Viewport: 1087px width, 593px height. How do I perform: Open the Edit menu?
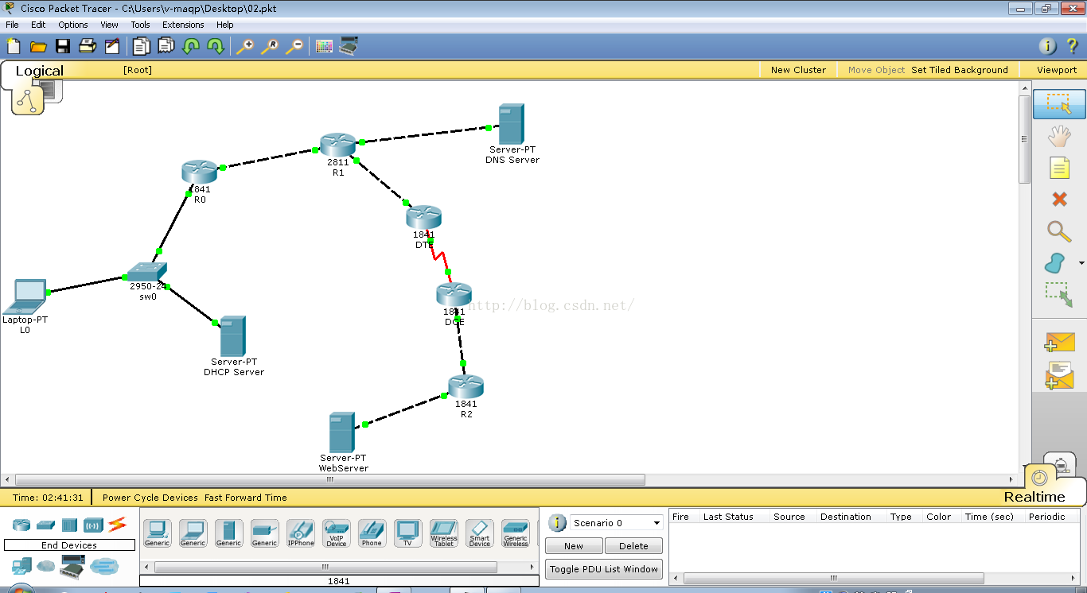[38, 25]
